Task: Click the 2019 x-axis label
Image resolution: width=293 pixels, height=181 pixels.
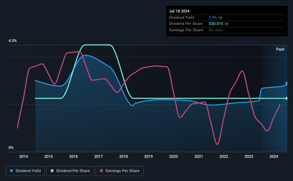Action: [148, 156]
